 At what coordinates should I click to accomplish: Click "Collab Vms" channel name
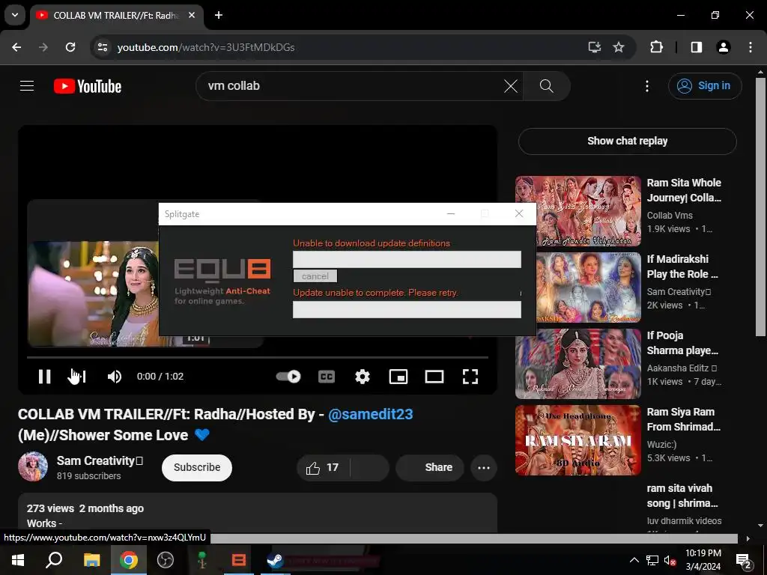pos(669,216)
